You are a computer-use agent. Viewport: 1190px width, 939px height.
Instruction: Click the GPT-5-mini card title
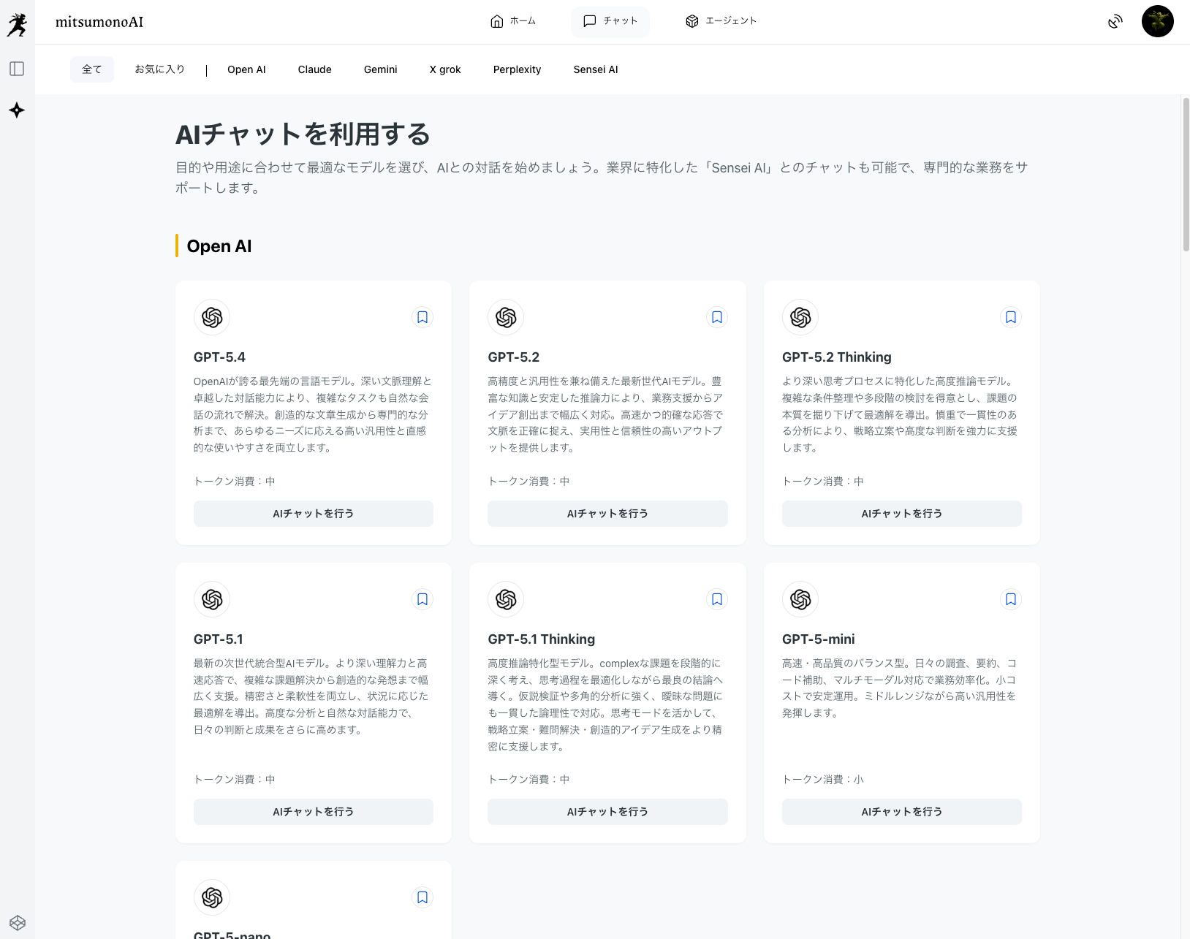tap(819, 639)
